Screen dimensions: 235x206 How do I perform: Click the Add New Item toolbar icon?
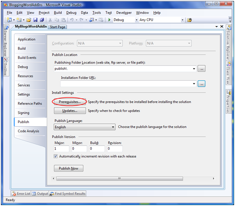(x=19, y=20)
